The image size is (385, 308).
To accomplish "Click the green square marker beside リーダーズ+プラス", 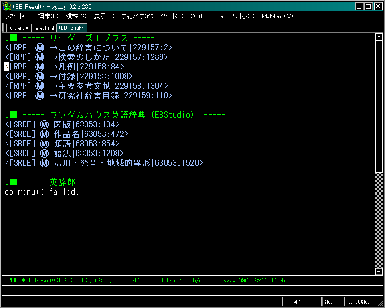I will tap(14, 38).
